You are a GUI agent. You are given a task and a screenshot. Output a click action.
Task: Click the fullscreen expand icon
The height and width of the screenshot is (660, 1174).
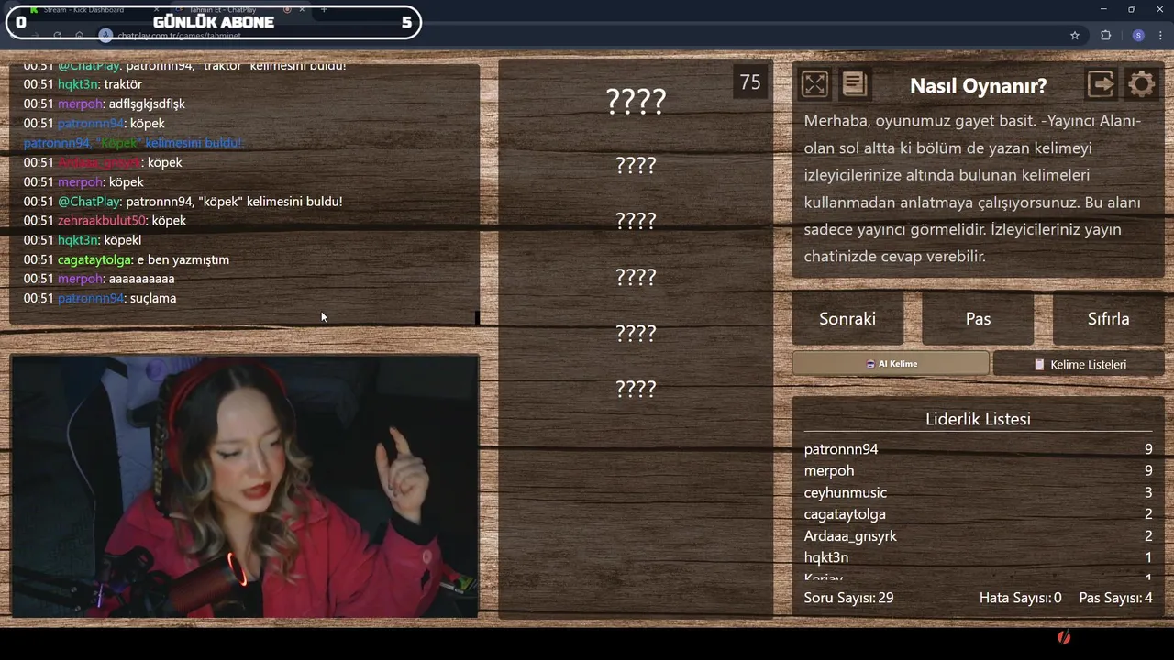click(x=814, y=84)
